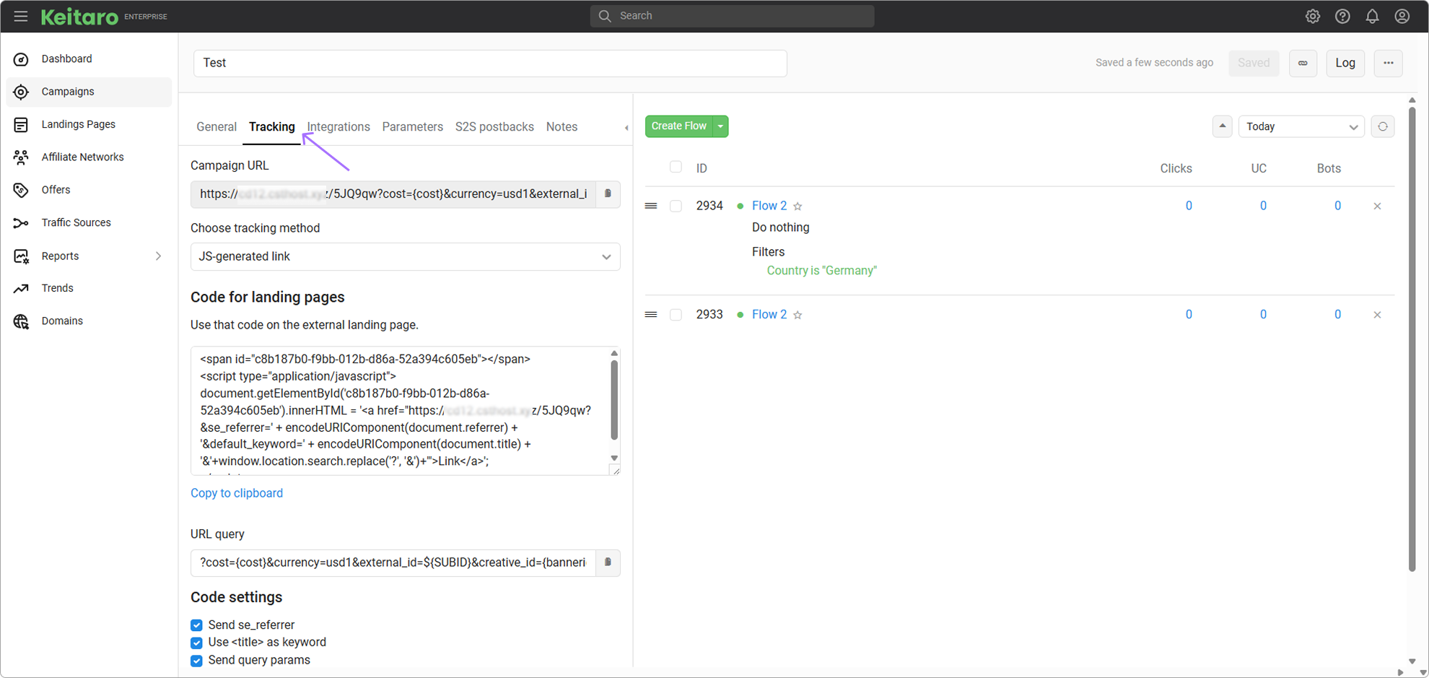
Task: Collapse the settings panel with the small arrow
Action: tap(626, 128)
